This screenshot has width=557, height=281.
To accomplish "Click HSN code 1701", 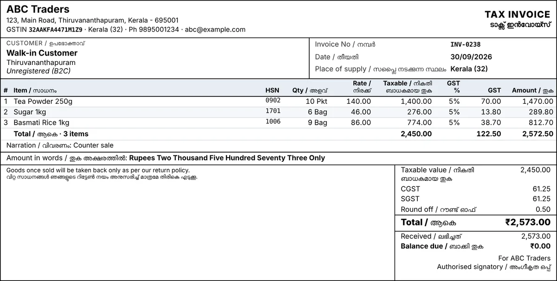I will click(x=273, y=111).
